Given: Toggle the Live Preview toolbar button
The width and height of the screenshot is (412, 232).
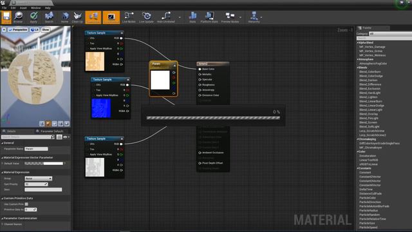Looking at the screenshot, I should coord(111,17).
